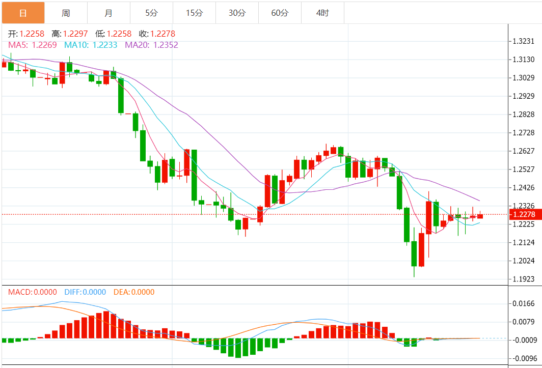
Task: Click the red current price tag 1.2278
Action: (x=525, y=214)
